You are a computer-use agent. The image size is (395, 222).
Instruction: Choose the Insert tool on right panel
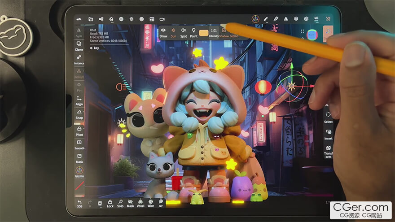pyautogui.click(x=328, y=135)
